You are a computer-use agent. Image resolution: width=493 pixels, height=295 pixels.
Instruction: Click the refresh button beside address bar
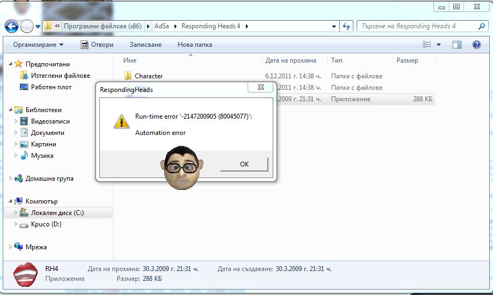click(346, 26)
